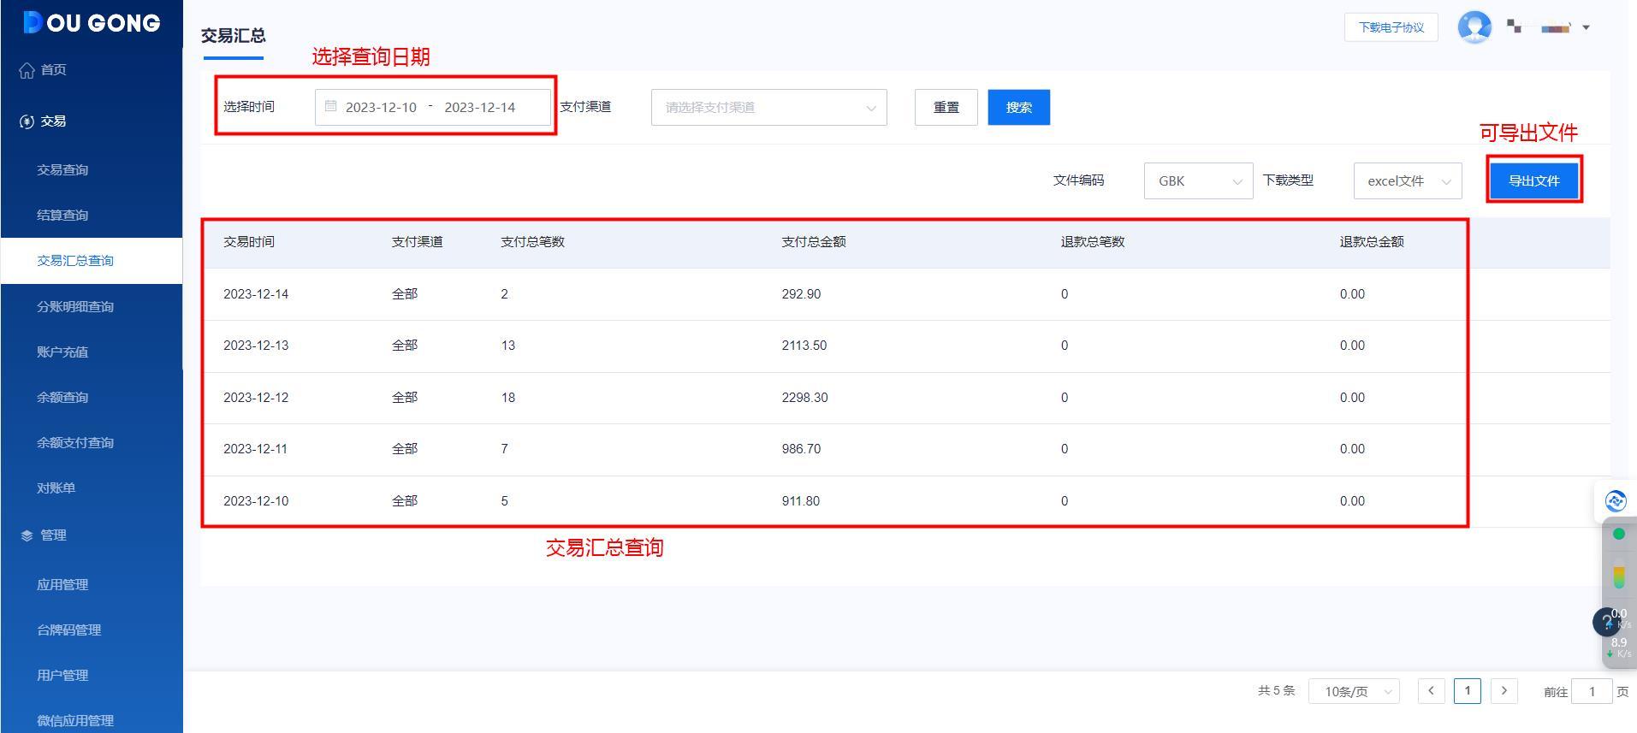Select the 2023-12-11 row date
The height and width of the screenshot is (733, 1637).
pos(256,449)
